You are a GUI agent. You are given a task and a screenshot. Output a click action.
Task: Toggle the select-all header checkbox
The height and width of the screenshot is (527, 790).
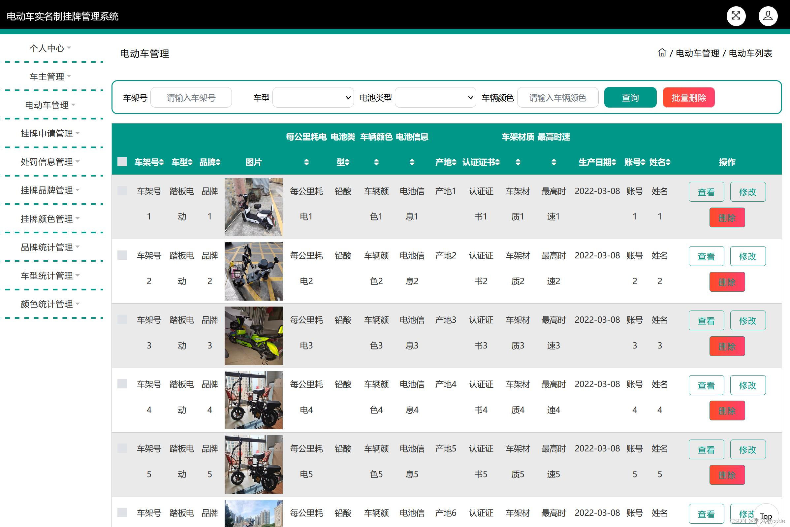(x=122, y=162)
